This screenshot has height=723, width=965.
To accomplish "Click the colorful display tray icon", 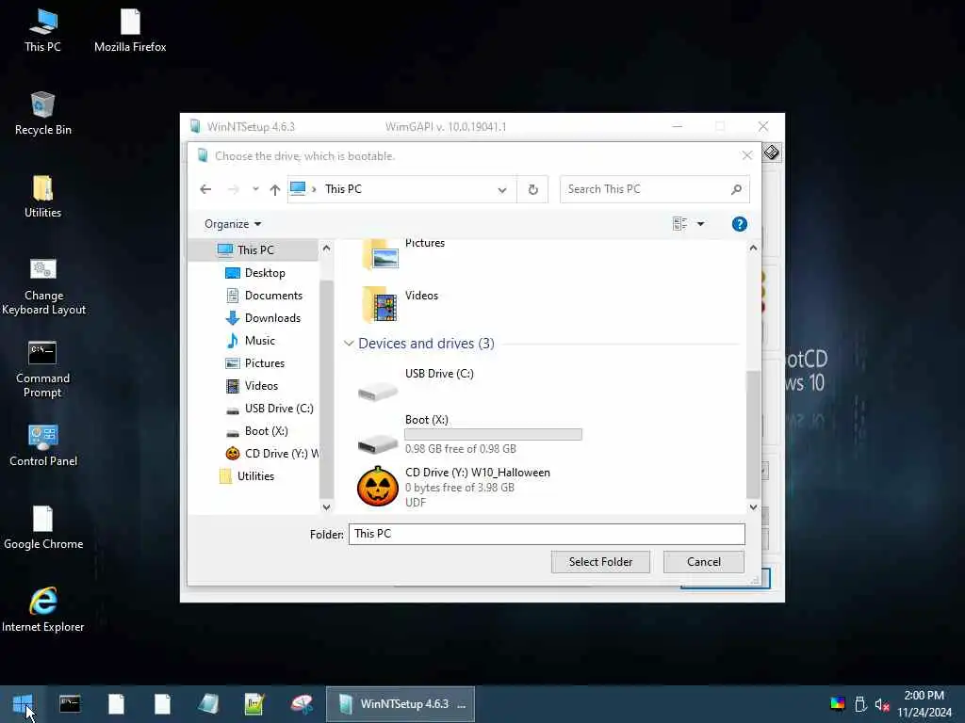I will point(837,704).
